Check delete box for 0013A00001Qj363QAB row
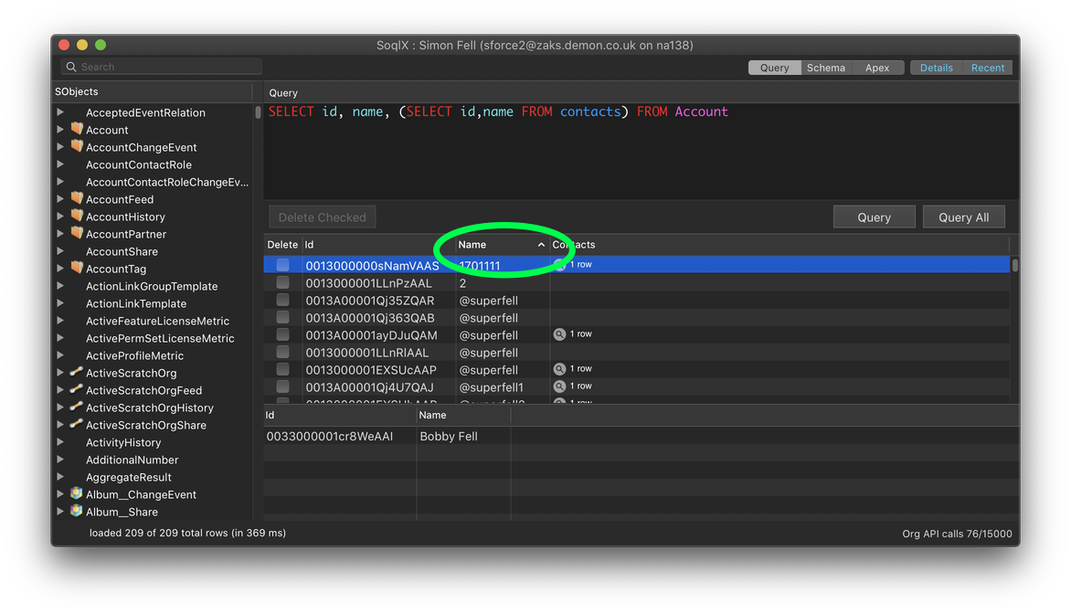Screen dimensions: 1071x614 [x=282, y=317]
